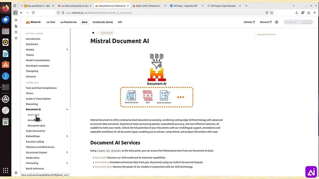The width and height of the screenshot is (319, 179).
Task: Expand the Models sidebar section
Action: (67, 50)
